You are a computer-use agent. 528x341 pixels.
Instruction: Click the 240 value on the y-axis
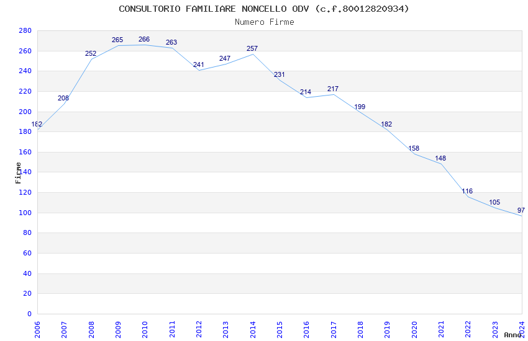point(25,71)
